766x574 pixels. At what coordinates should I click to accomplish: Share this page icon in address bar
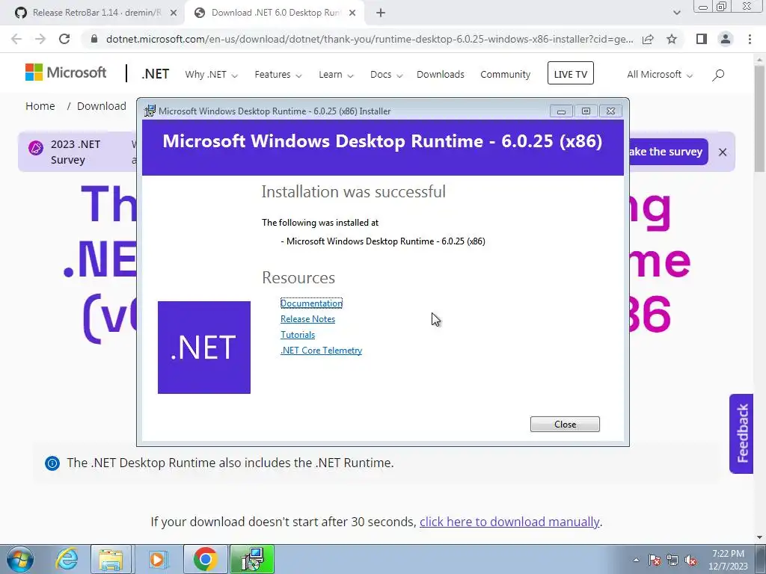(x=648, y=39)
